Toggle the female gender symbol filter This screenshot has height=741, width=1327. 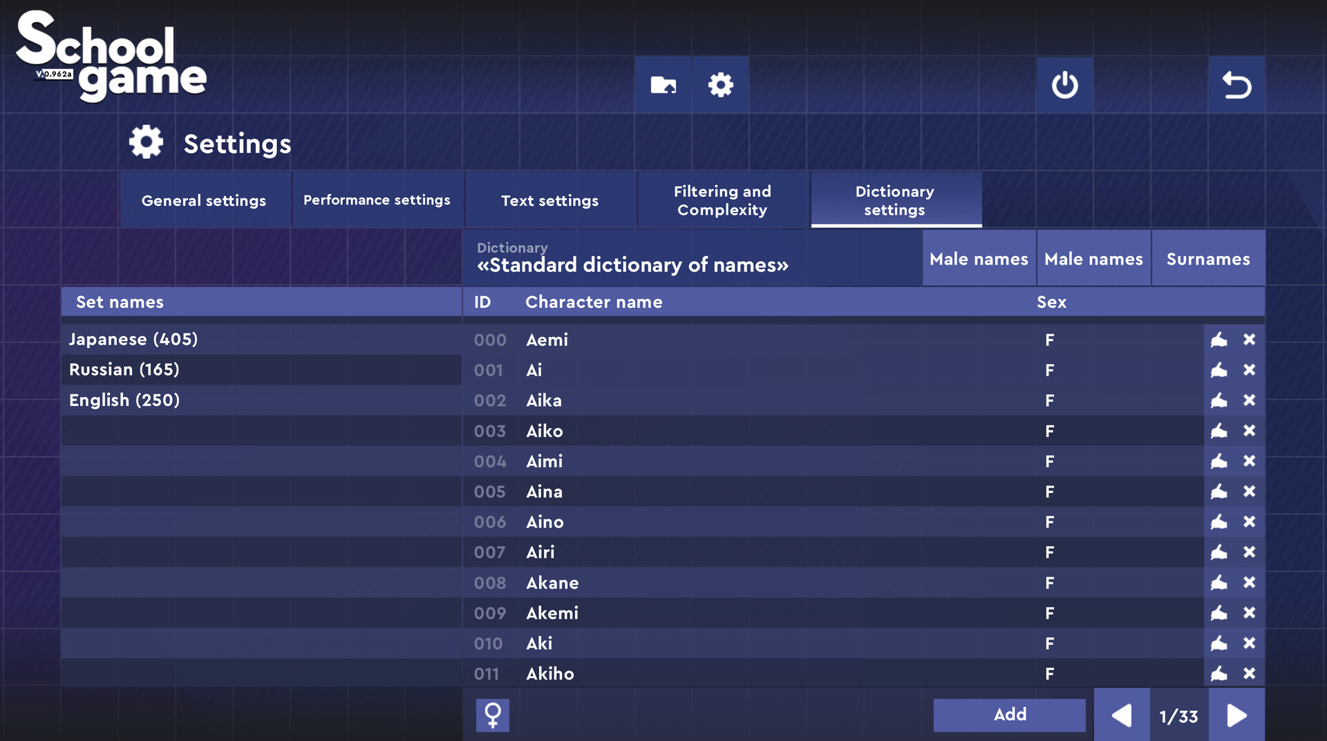pyautogui.click(x=493, y=715)
